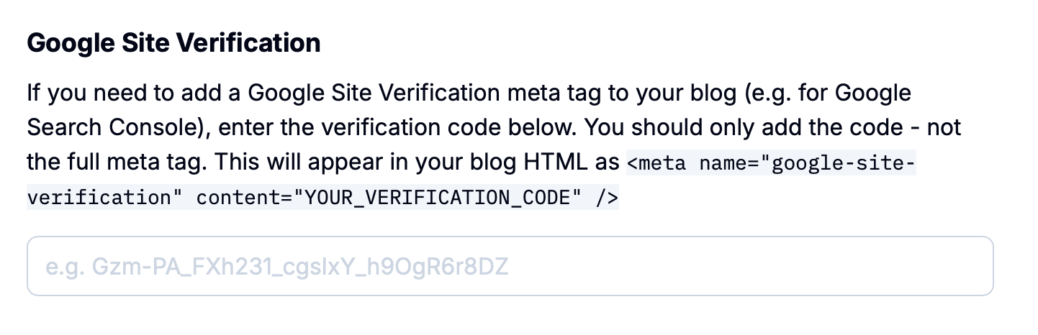Image resolution: width=1038 pixels, height=335 pixels.
Task: Click the closing '/>' of the code snippet
Action: 607,198
